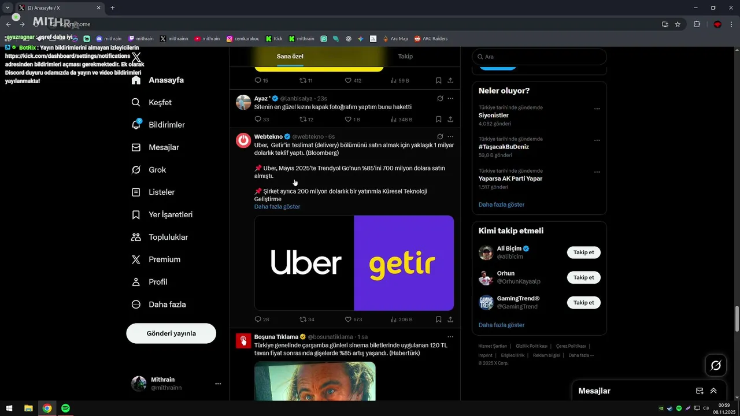The width and height of the screenshot is (740, 416).
Task: Follow GamingTrend with Takip et
Action: [583, 303]
